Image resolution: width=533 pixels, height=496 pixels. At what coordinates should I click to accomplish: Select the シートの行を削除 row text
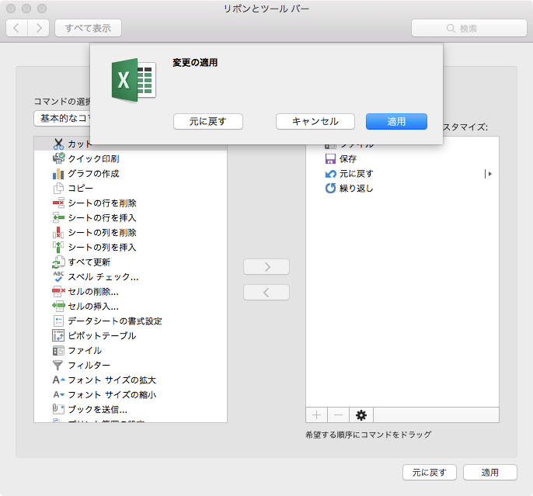tap(102, 203)
